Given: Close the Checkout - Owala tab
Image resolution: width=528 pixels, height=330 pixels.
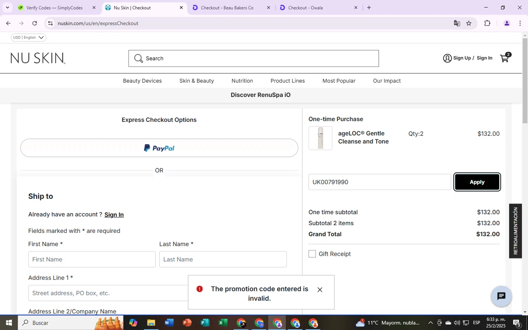Looking at the screenshot, I should (356, 7).
